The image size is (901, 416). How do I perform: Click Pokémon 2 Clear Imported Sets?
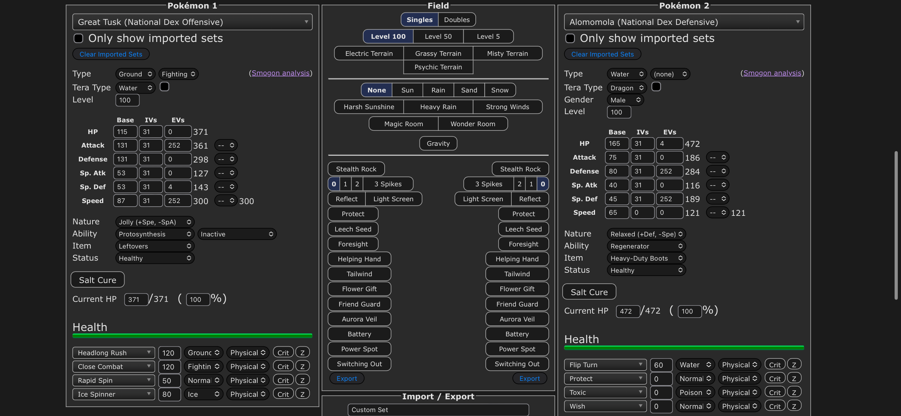click(602, 54)
